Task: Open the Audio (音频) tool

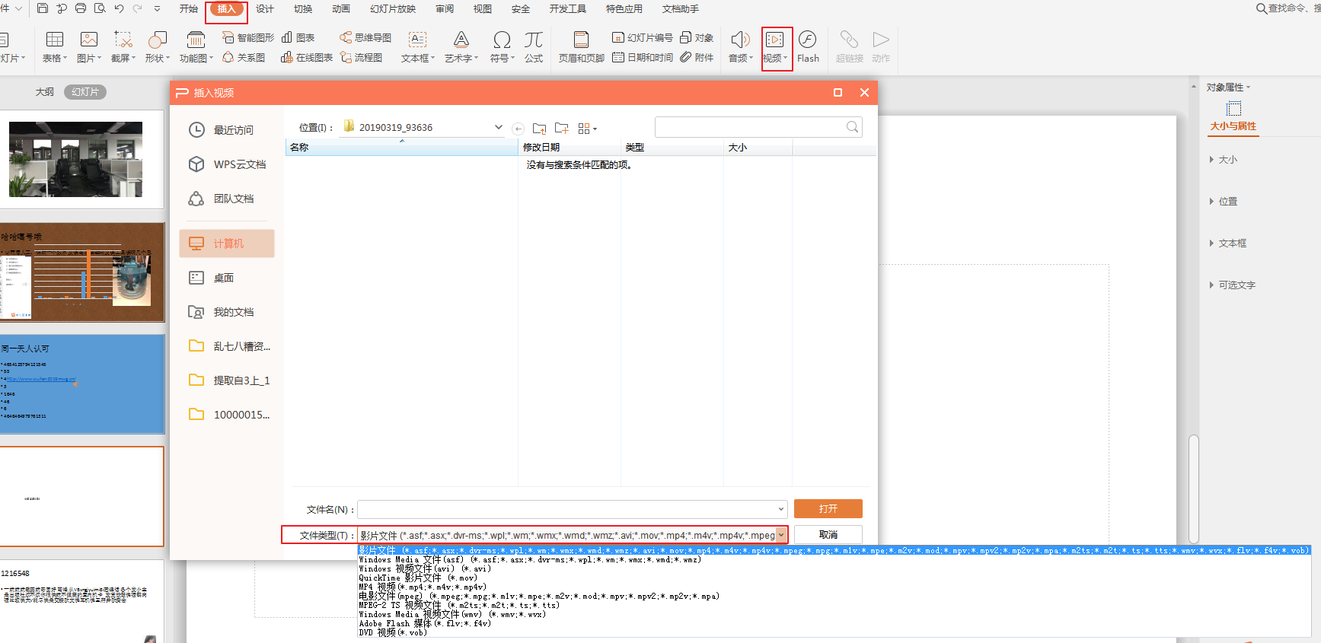Action: [740, 46]
